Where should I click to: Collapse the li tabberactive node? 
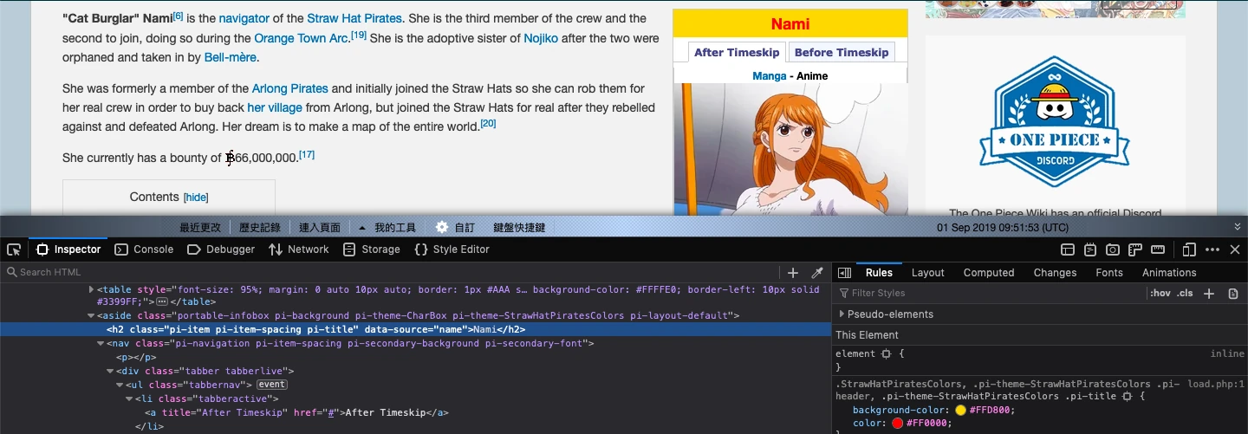129,398
